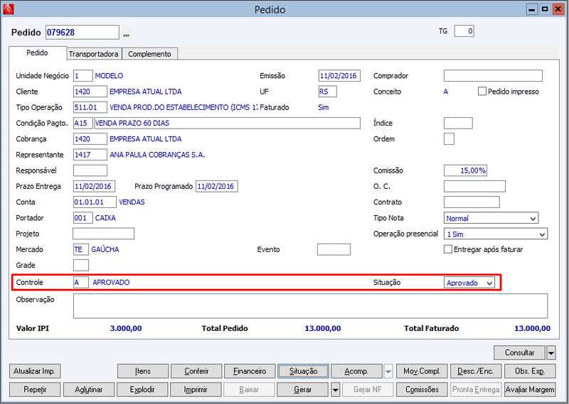Click the Portador code field 001
The image size is (569, 404).
pyautogui.click(x=83, y=218)
